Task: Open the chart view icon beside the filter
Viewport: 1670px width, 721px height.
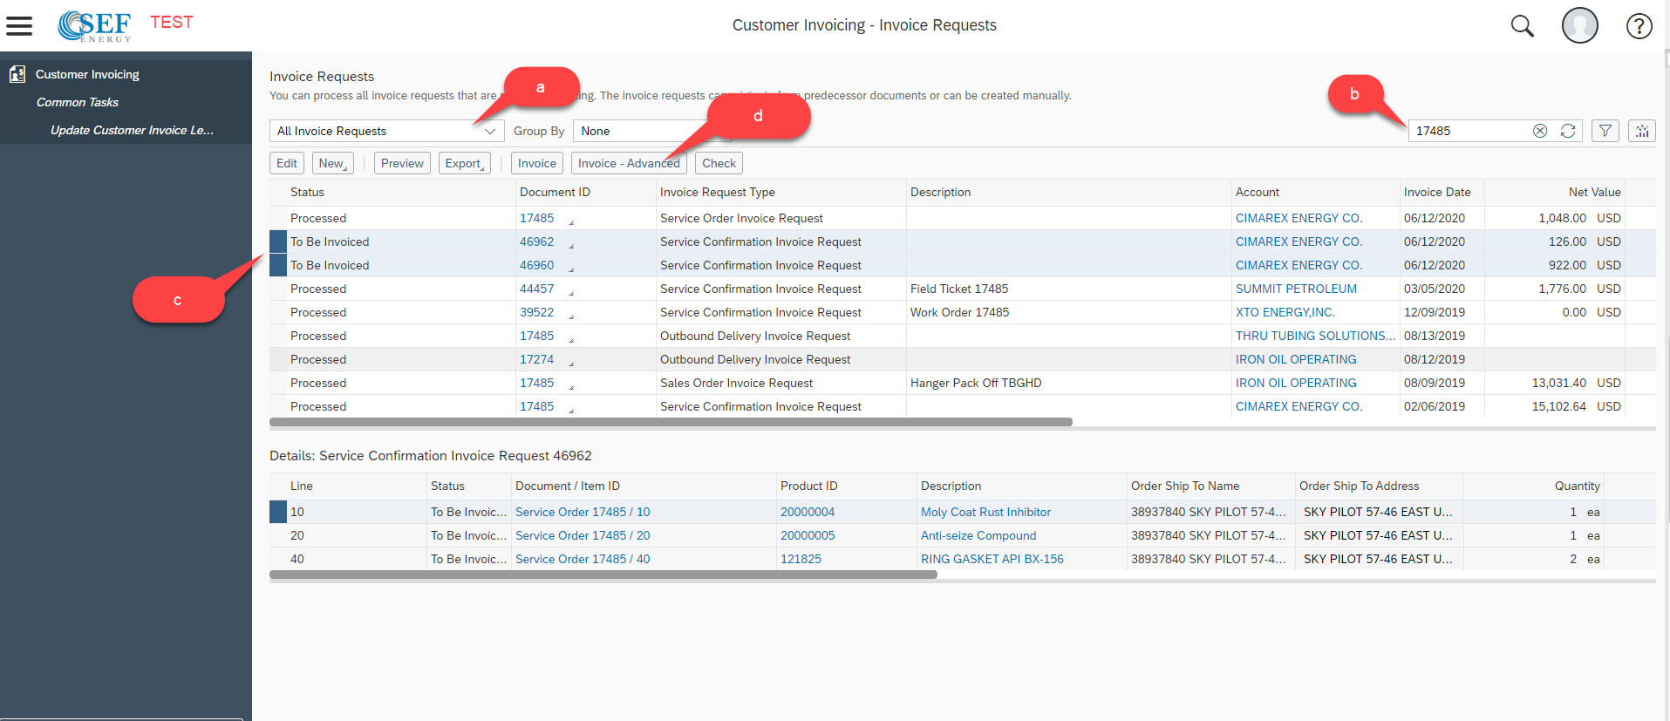Action: click(1642, 131)
